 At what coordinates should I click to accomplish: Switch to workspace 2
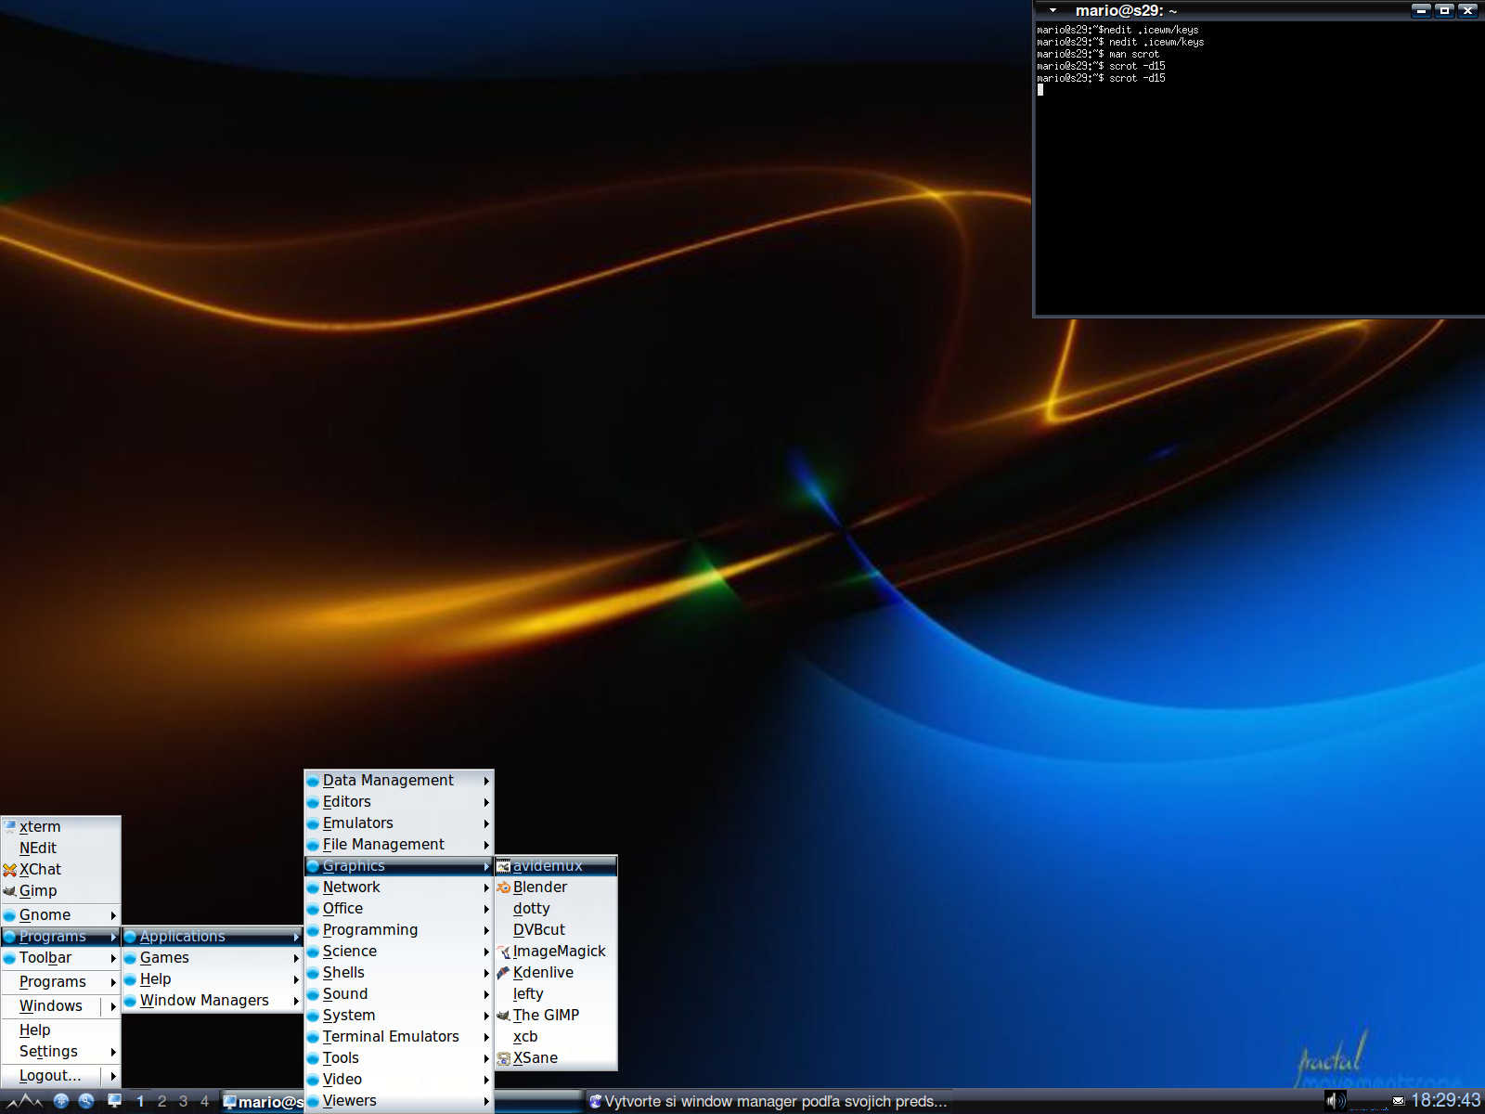pyautogui.click(x=161, y=1101)
